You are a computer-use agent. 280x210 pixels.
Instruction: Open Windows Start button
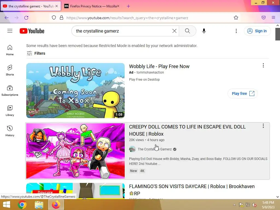pos(7,205)
